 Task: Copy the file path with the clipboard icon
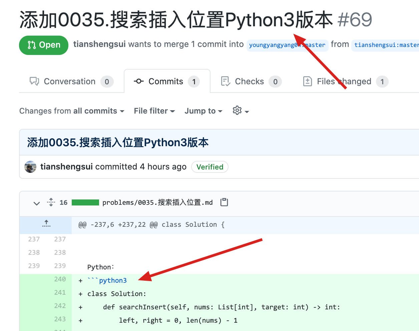click(x=224, y=202)
